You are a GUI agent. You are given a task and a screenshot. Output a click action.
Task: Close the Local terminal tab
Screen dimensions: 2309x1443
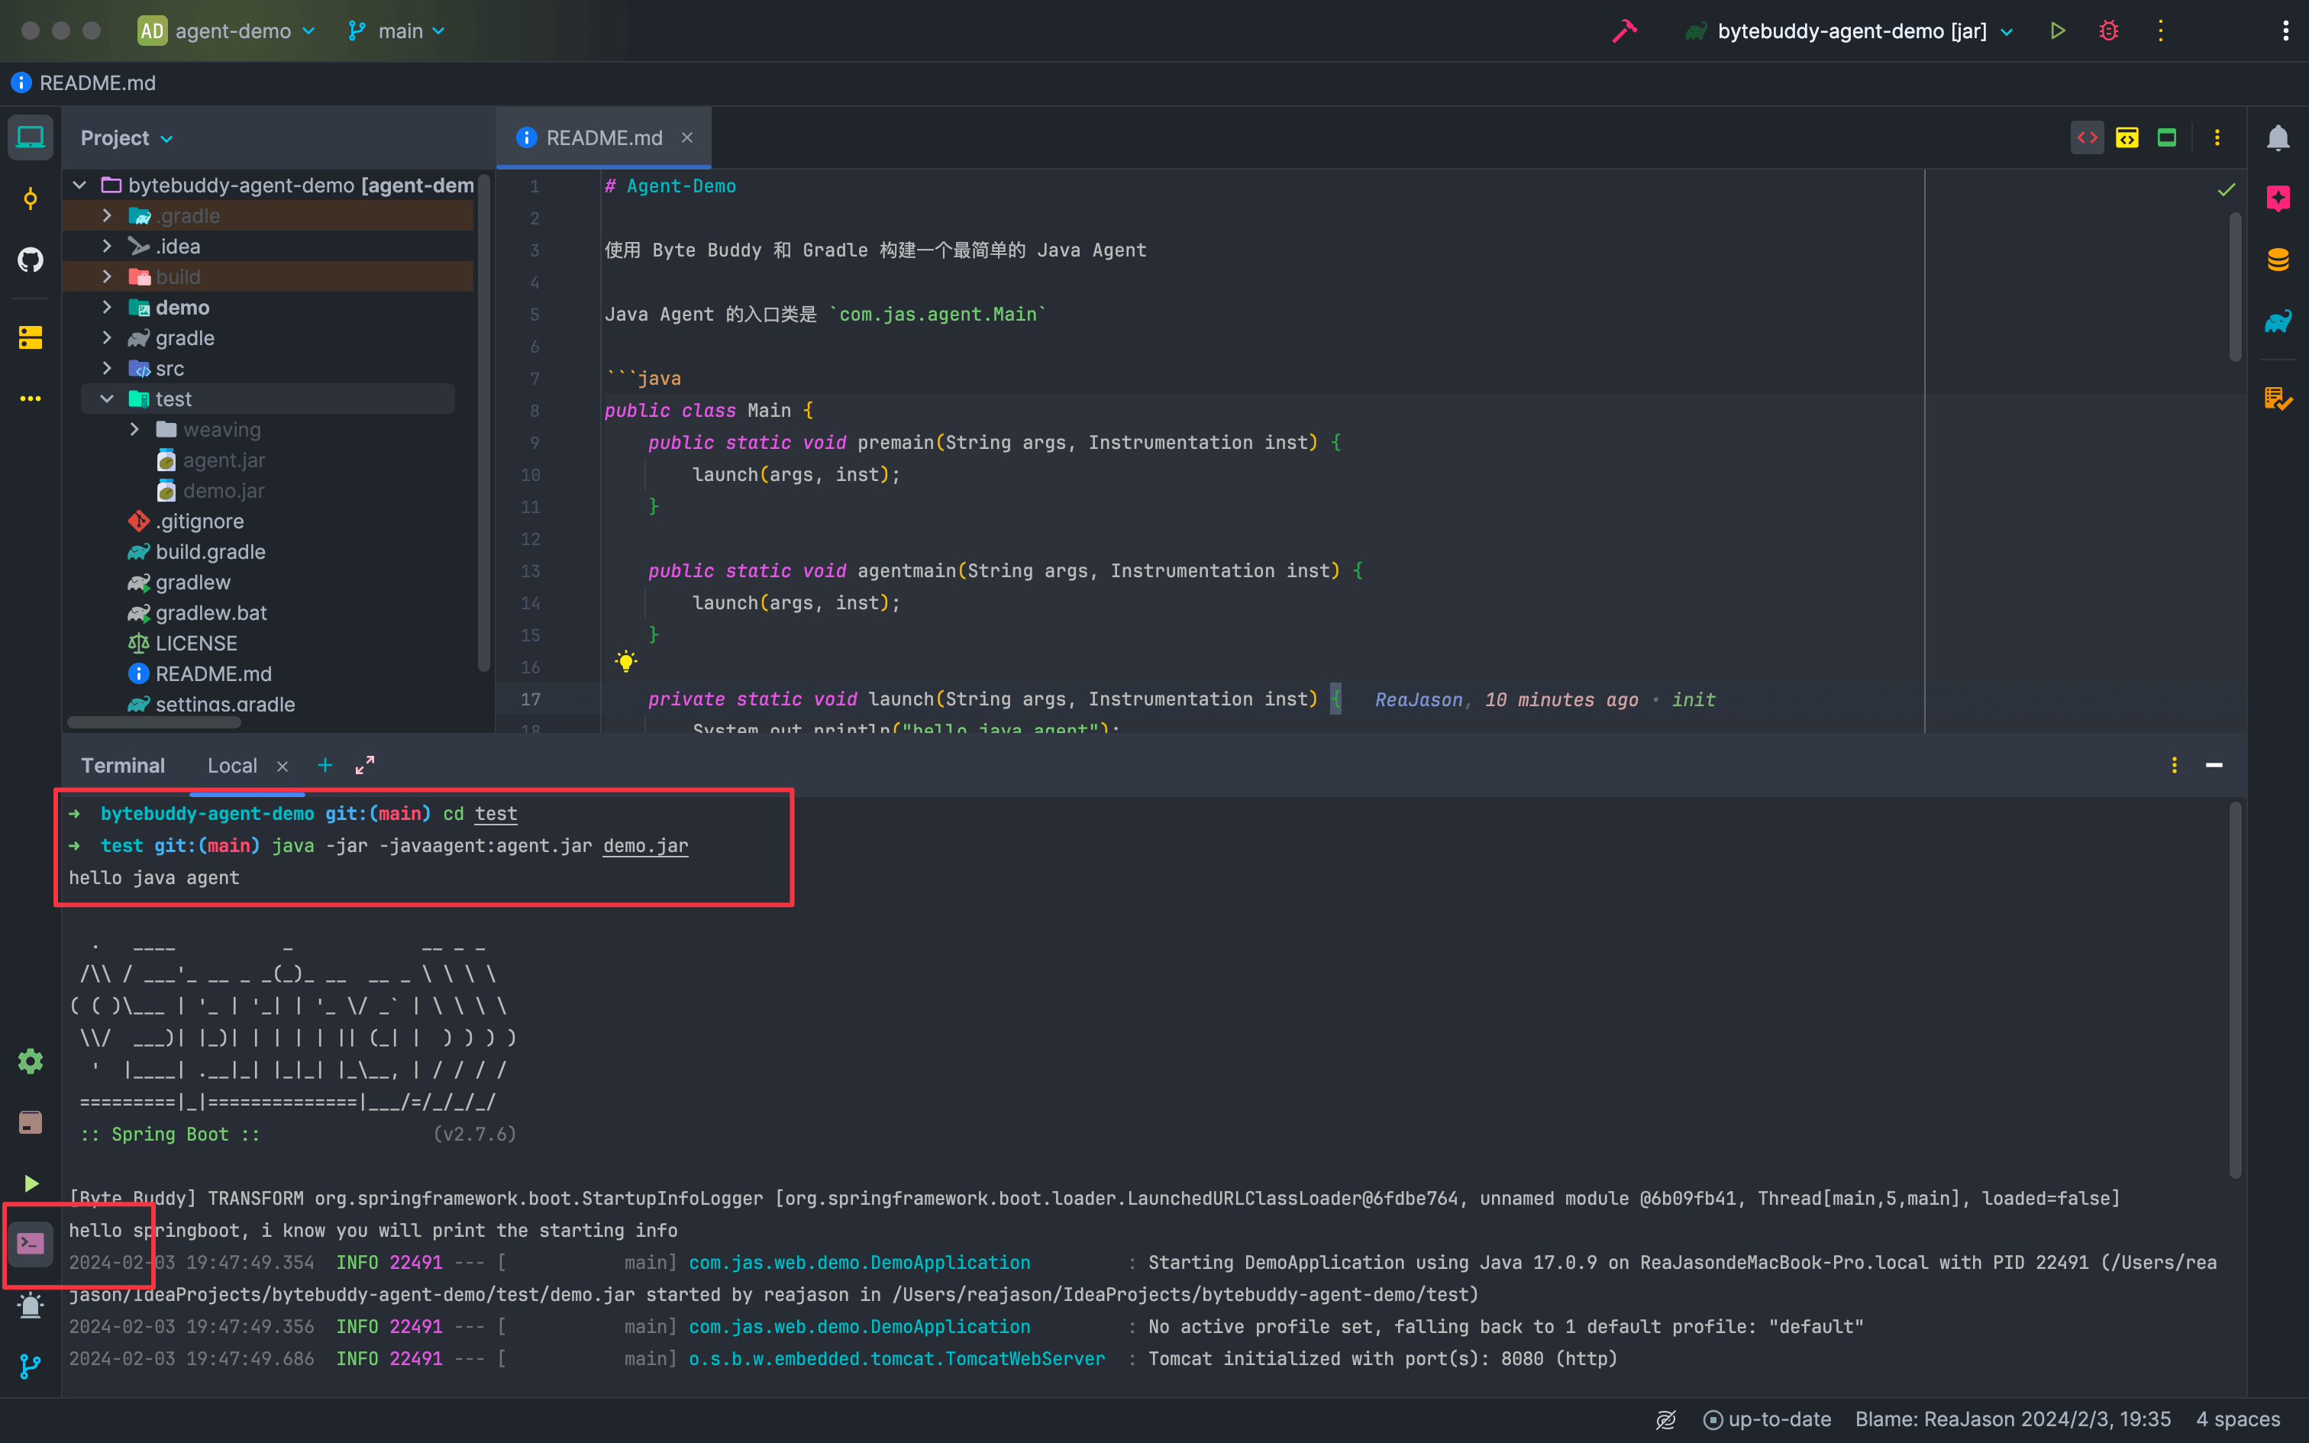pos(283,767)
